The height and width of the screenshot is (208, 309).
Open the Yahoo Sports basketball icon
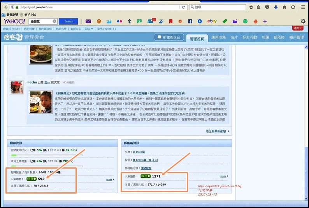(x=99, y=21)
